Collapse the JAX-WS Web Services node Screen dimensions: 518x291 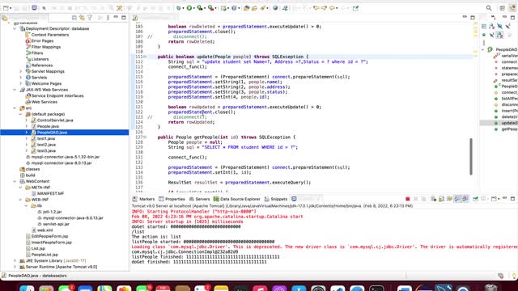(x=15, y=90)
